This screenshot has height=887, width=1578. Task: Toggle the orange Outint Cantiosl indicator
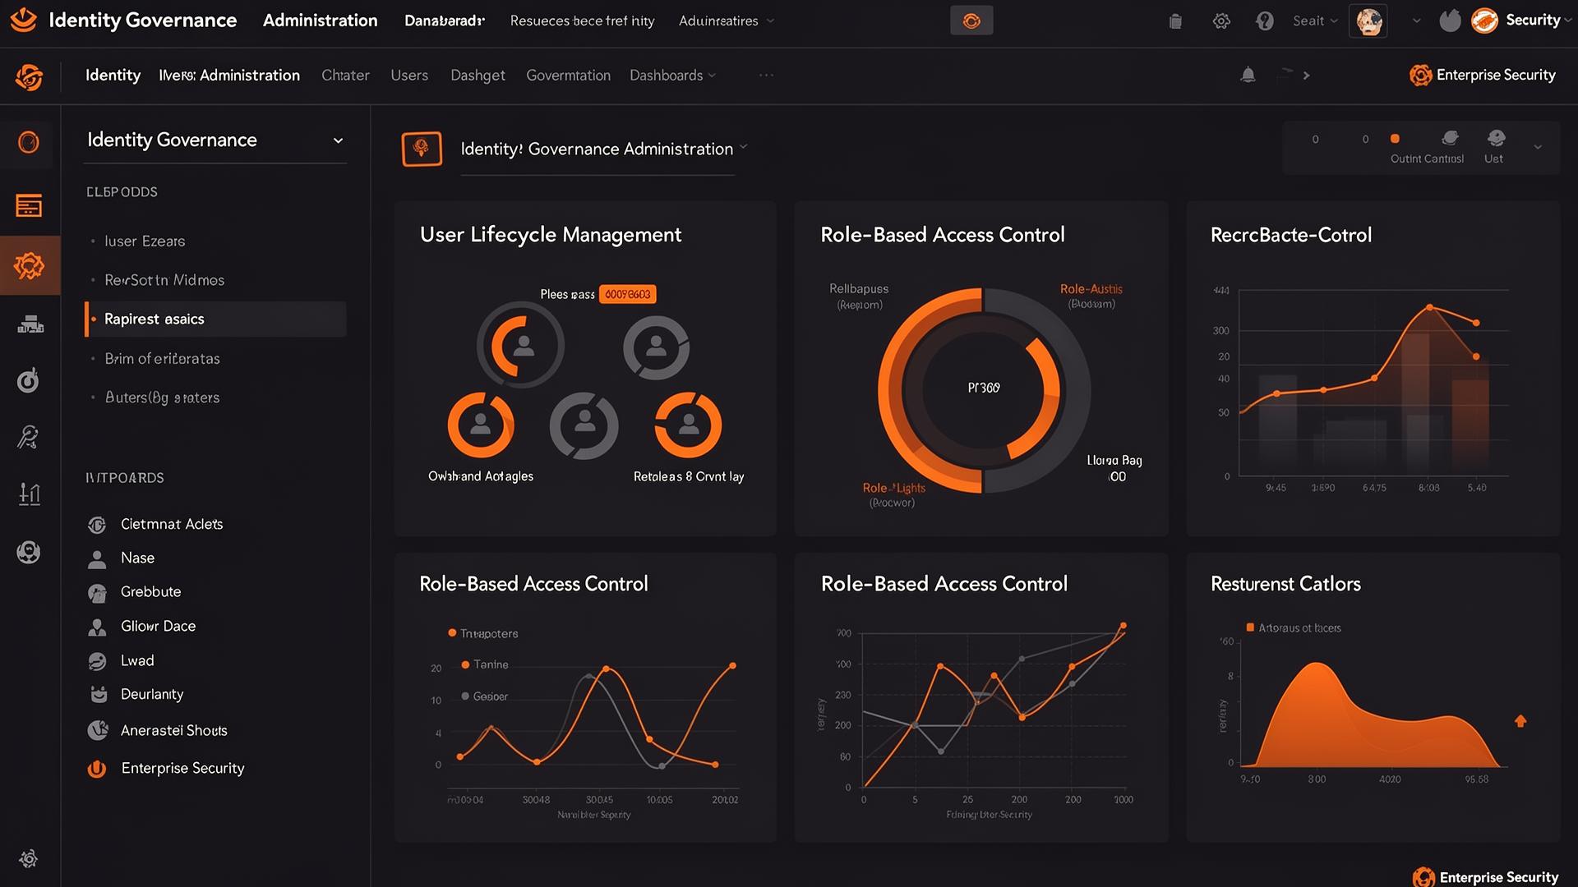click(1395, 139)
